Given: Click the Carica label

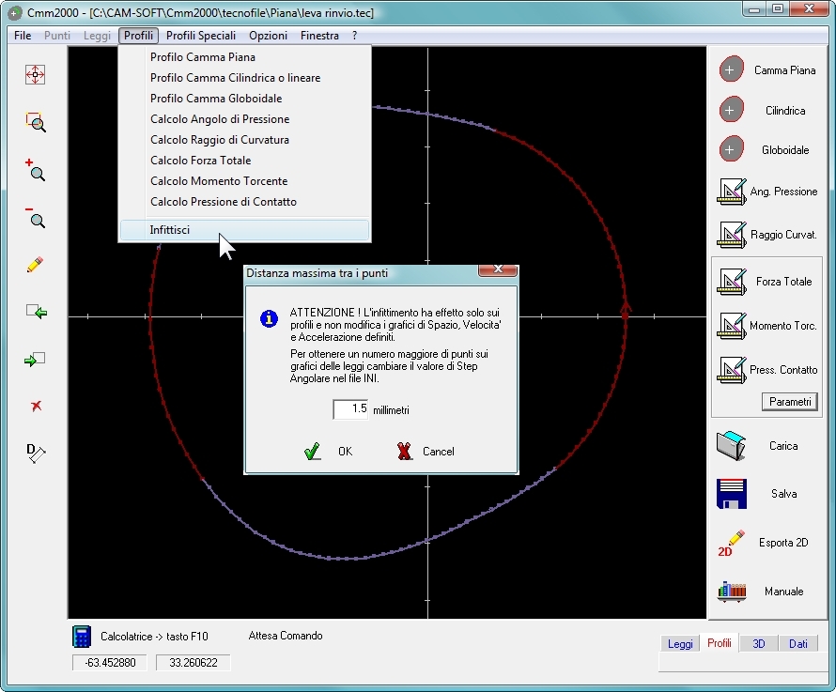Looking at the screenshot, I should tap(783, 446).
